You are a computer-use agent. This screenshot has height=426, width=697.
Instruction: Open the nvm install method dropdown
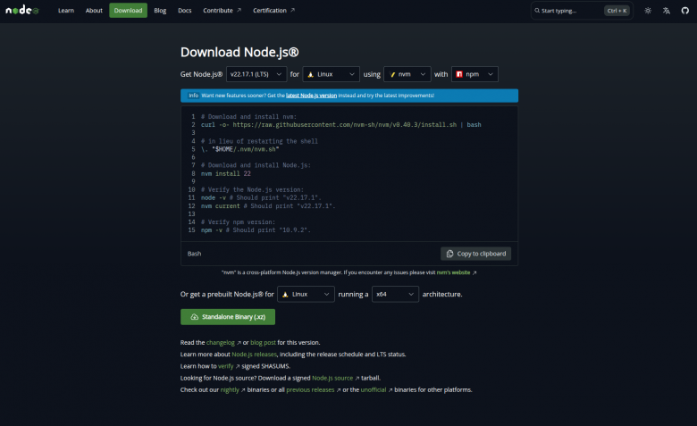[407, 74]
